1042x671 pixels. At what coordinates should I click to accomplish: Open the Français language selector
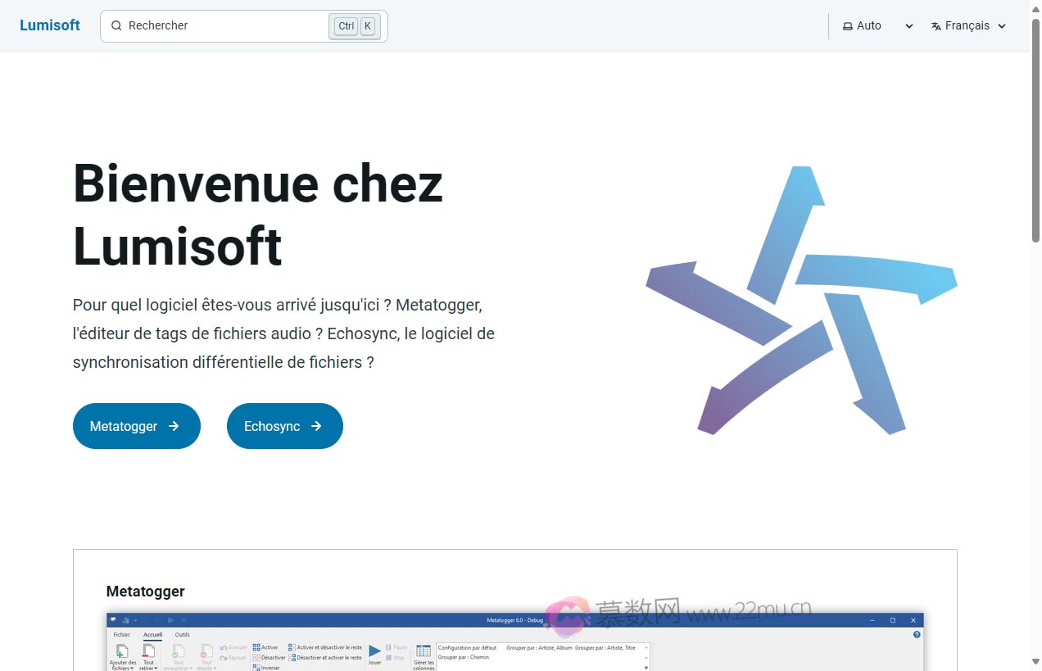click(x=968, y=26)
